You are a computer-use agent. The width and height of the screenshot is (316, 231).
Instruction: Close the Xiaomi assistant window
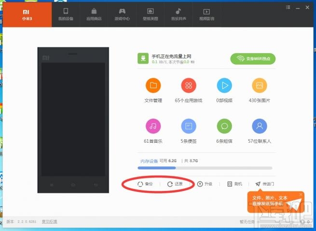coord(307,7)
